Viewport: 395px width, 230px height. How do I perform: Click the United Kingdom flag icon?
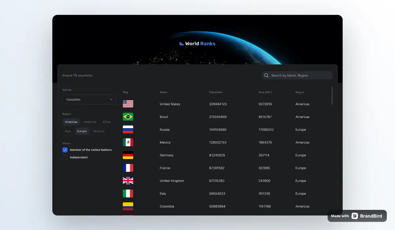point(128,181)
